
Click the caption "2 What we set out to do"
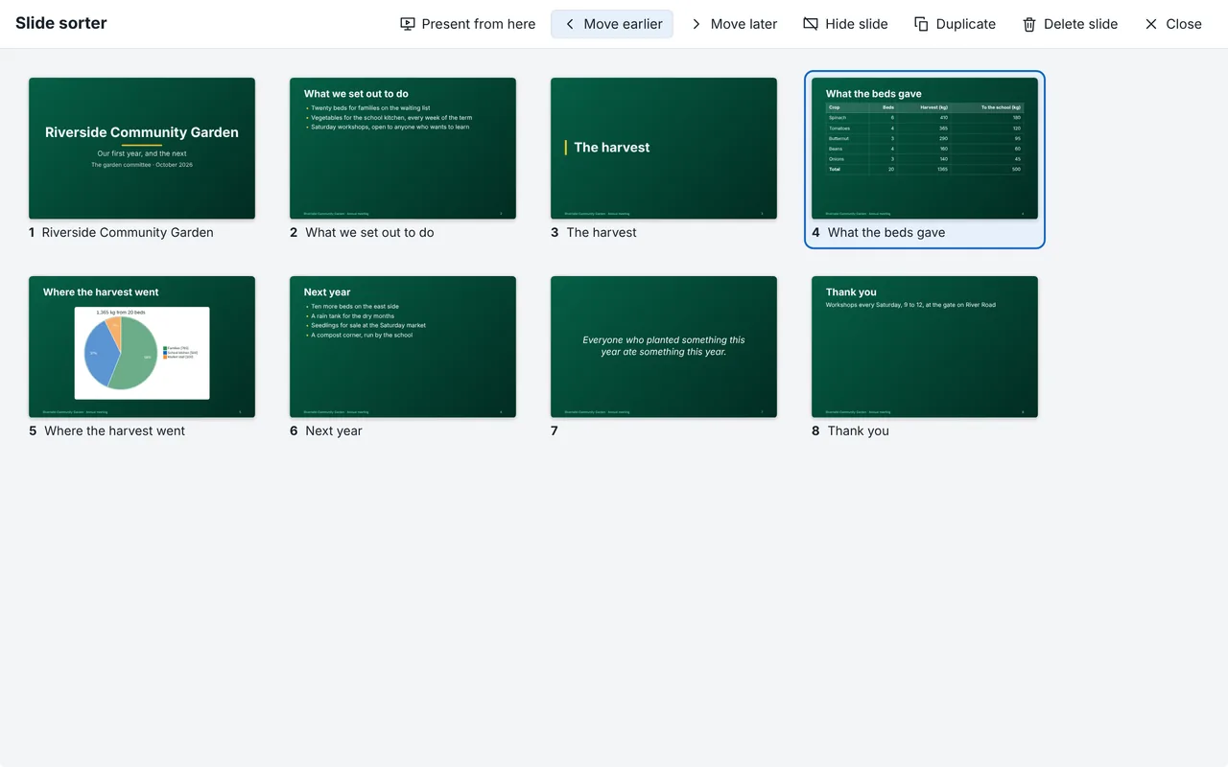coord(362,233)
